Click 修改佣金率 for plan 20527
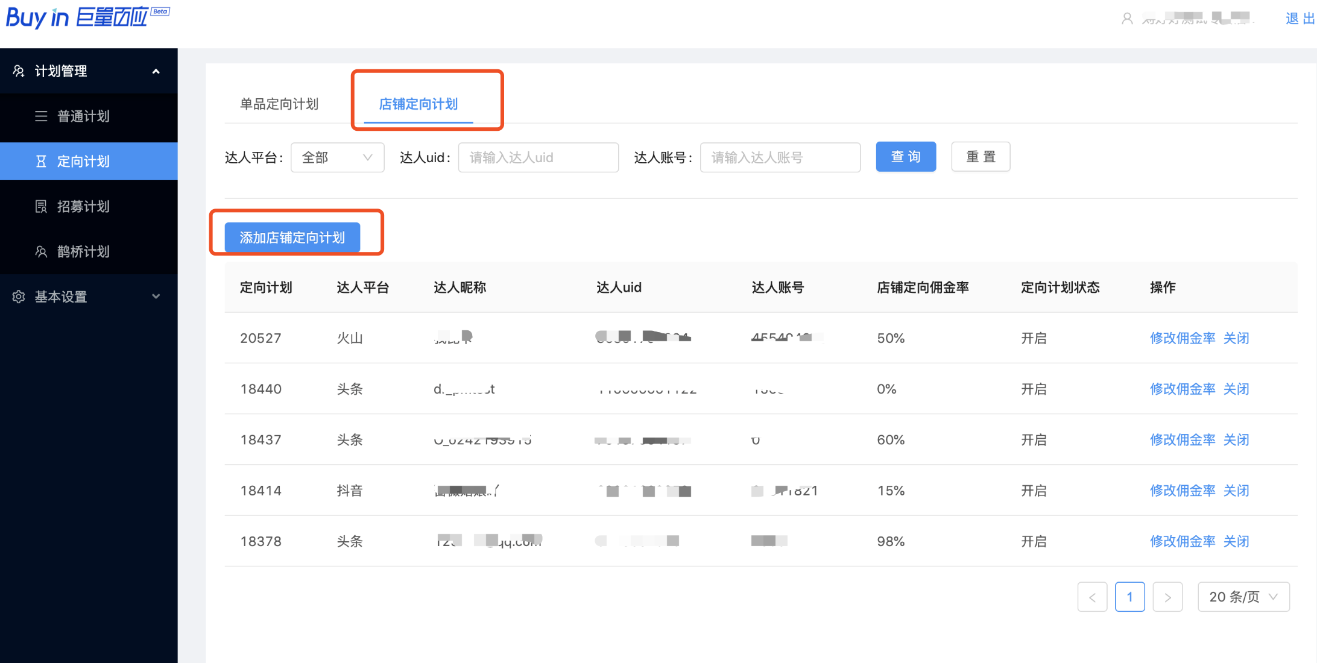 [x=1183, y=338]
